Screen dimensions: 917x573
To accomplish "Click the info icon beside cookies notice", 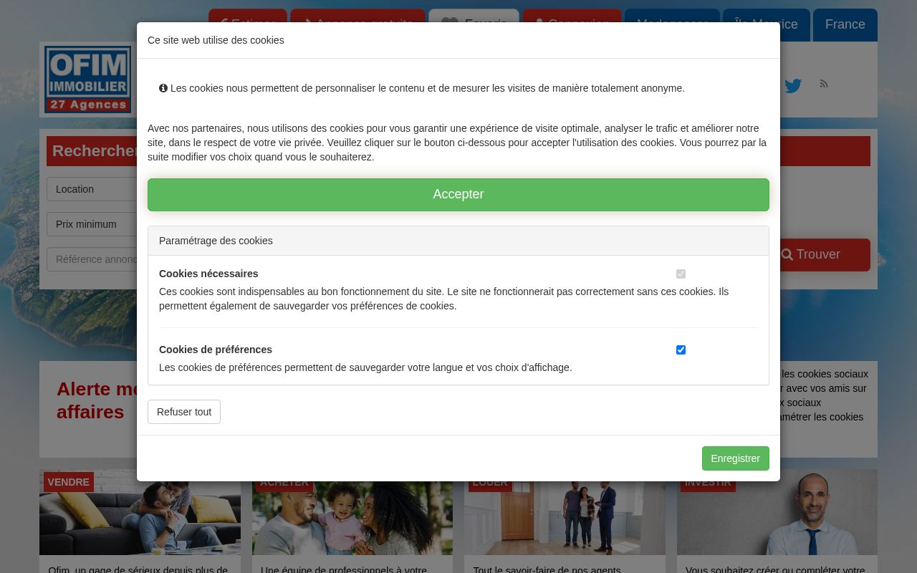I will [163, 88].
